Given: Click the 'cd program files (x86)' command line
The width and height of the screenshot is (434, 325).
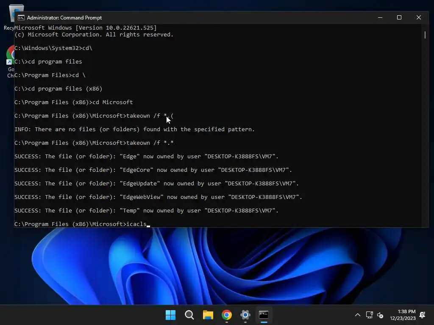Looking at the screenshot, I should click(58, 89).
